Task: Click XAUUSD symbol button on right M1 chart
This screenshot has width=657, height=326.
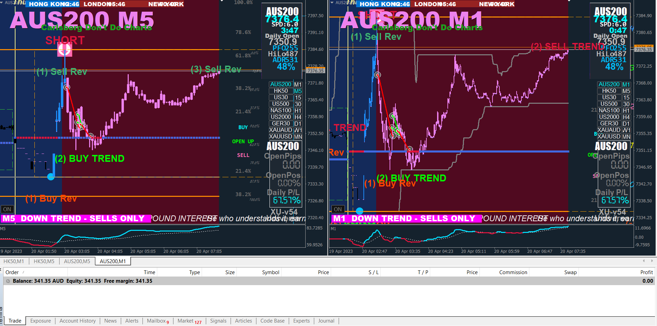Action: [609, 137]
